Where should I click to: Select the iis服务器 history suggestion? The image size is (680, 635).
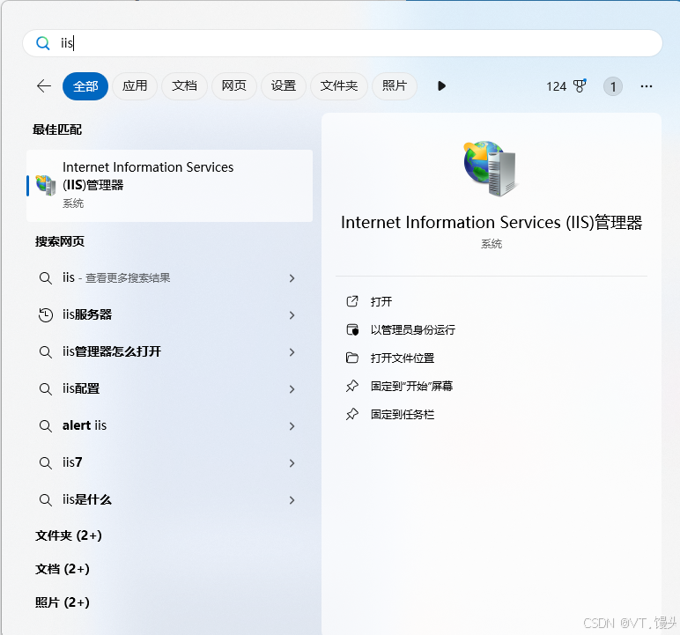tap(170, 314)
